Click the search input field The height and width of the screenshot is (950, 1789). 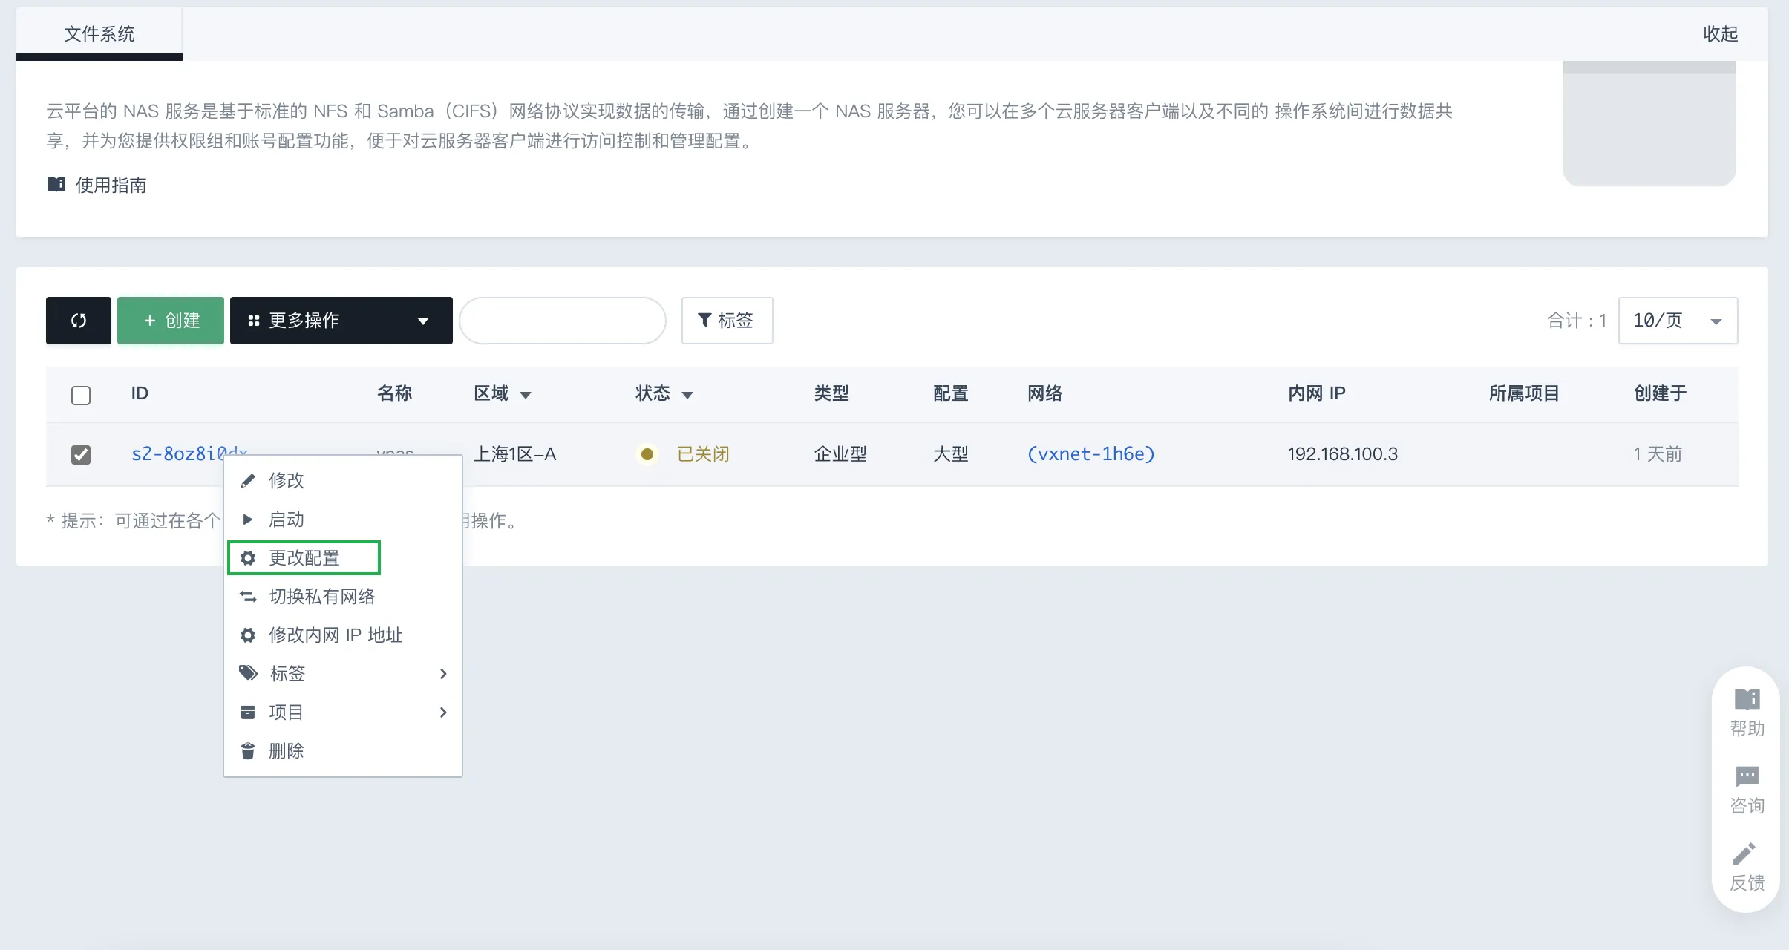point(563,321)
